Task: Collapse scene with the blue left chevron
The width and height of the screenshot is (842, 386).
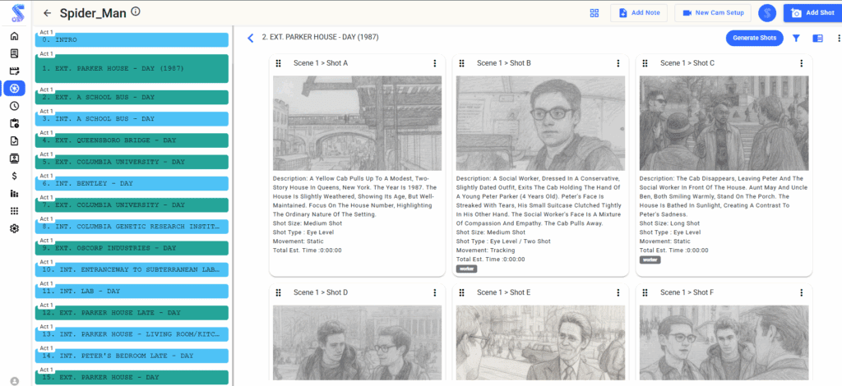Action: (x=250, y=38)
